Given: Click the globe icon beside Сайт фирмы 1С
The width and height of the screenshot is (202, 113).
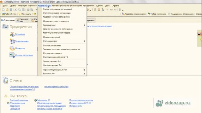Looking at the screenshot, I should (x=35, y=100).
